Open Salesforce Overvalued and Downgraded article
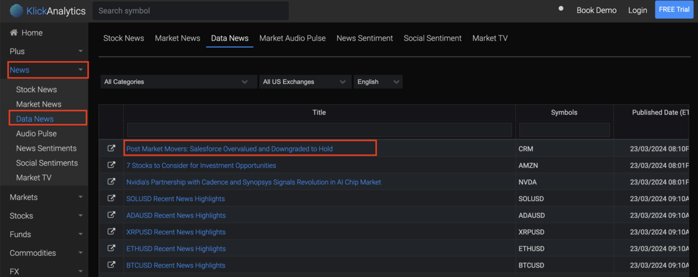 [230, 149]
